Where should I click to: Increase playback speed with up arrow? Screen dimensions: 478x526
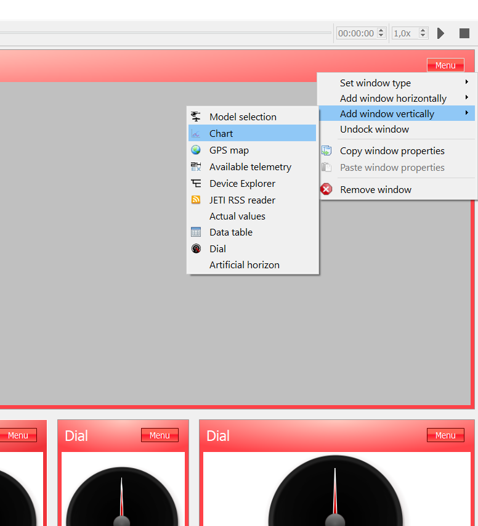point(423,31)
